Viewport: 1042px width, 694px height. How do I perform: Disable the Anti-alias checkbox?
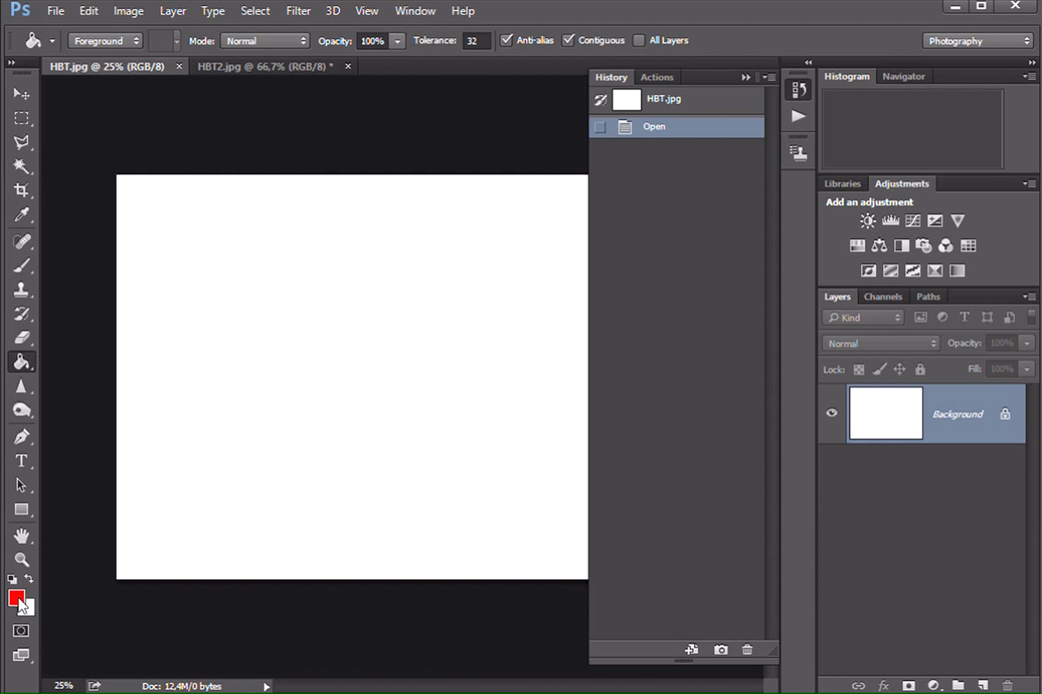coord(506,40)
